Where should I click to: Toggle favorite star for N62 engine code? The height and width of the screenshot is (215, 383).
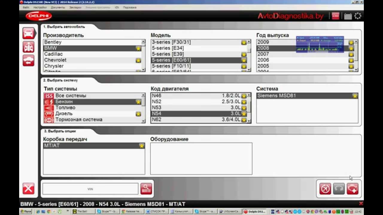[244, 120]
